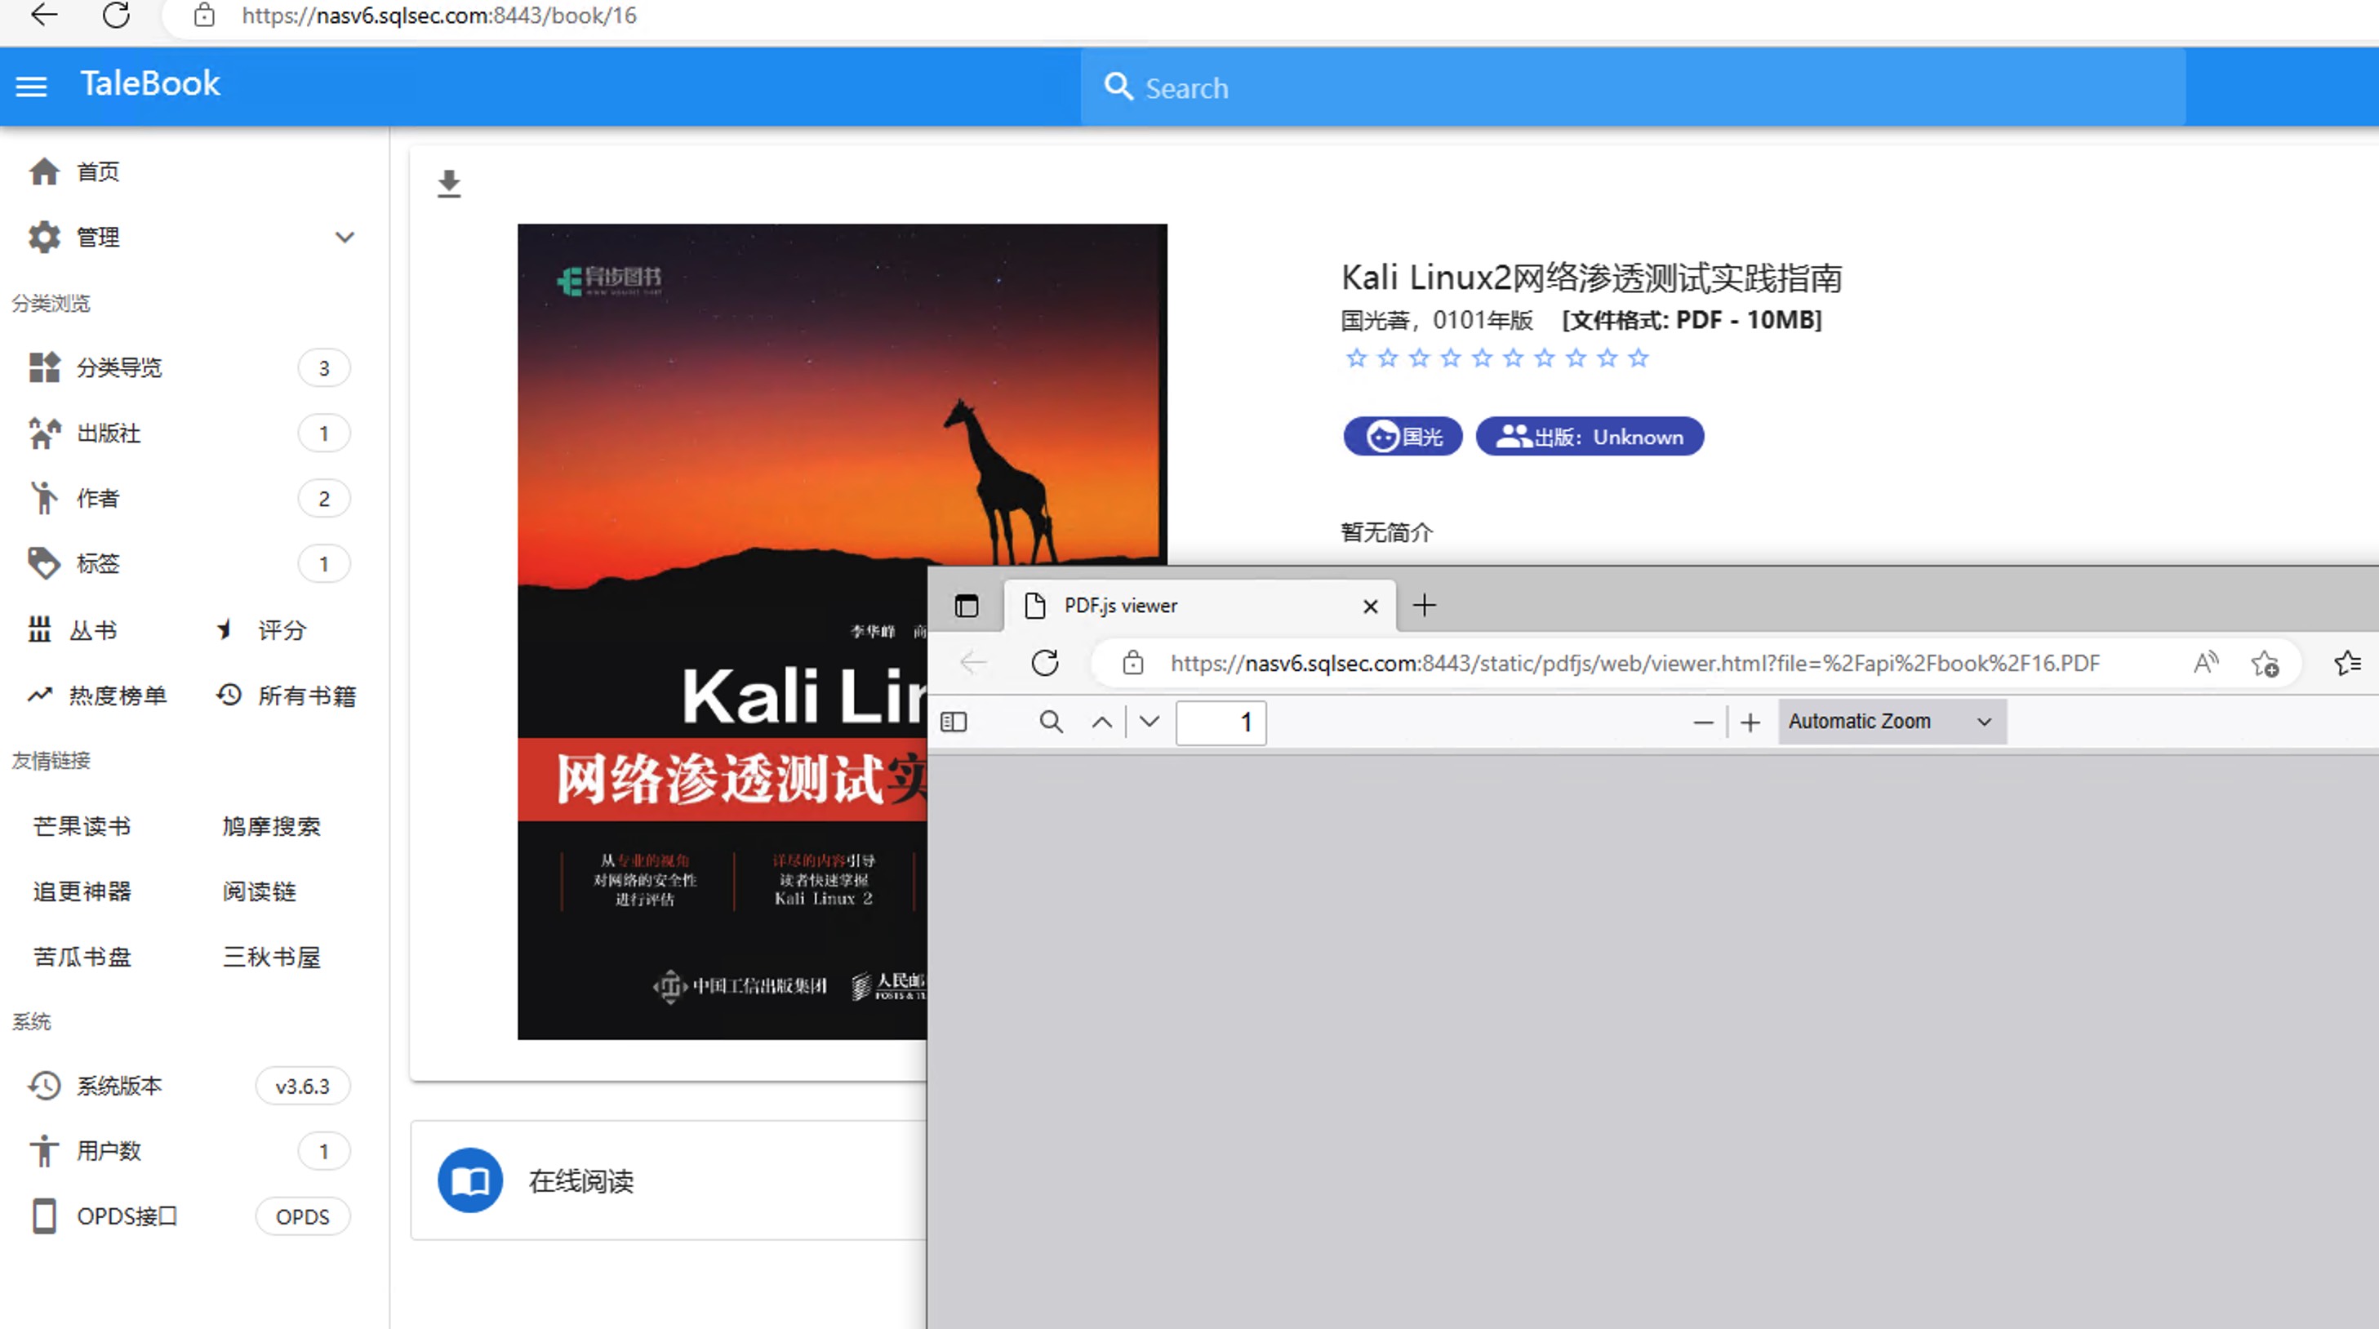
Task: Add the PDF page to favorites
Action: [2266, 663]
